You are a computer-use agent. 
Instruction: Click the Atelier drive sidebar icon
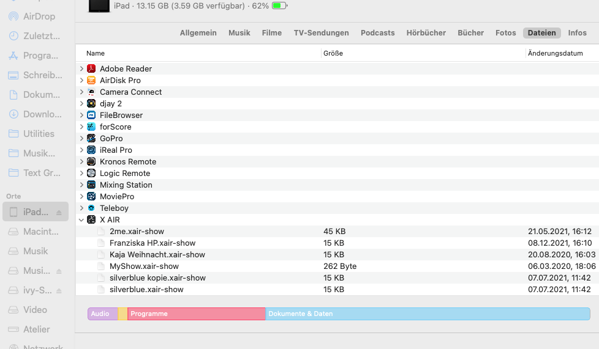point(13,329)
